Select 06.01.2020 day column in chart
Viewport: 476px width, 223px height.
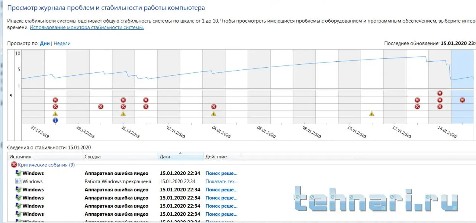pos(259,87)
